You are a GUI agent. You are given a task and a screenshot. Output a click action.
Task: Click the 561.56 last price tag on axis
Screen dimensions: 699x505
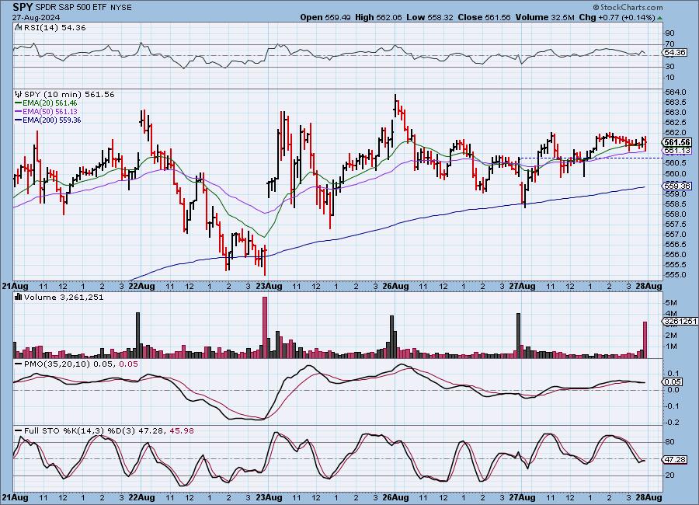pyautogui.click(x=677, y=142)
